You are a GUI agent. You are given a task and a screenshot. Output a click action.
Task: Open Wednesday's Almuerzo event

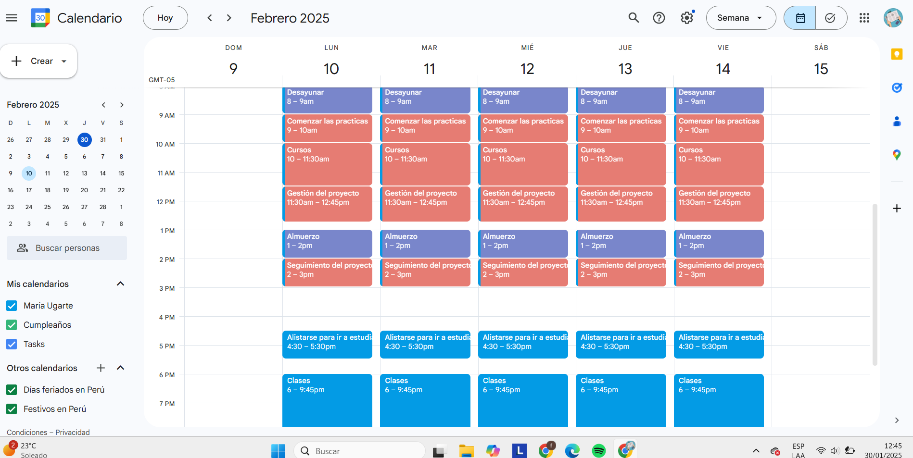523,243
